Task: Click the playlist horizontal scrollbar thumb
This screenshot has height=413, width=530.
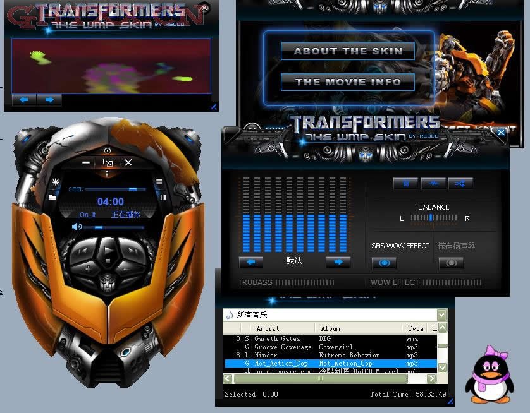Action: point(320,379)
